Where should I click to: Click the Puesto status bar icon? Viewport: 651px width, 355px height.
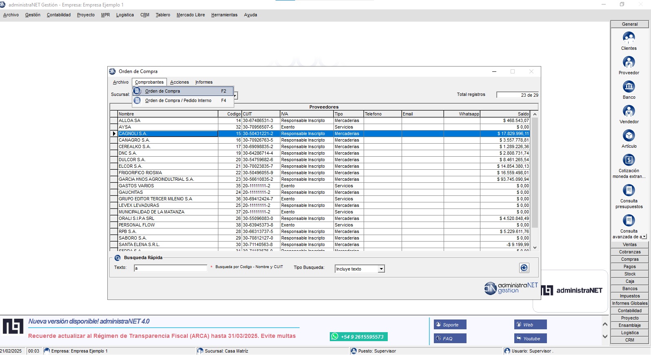point(354,351)
